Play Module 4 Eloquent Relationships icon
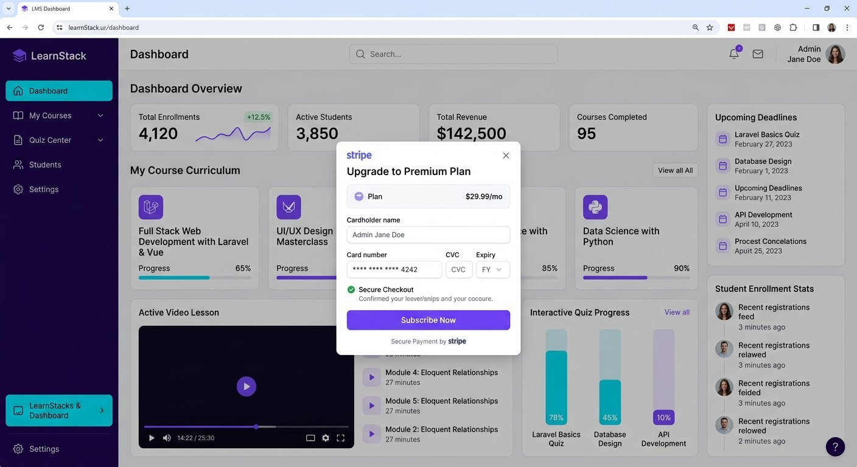Viewport: 857px width, 467px height. tap(371, 377)
